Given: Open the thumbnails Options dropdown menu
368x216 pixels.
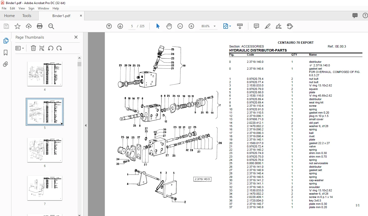Looking at the screenshot, I should coord(20,48).
